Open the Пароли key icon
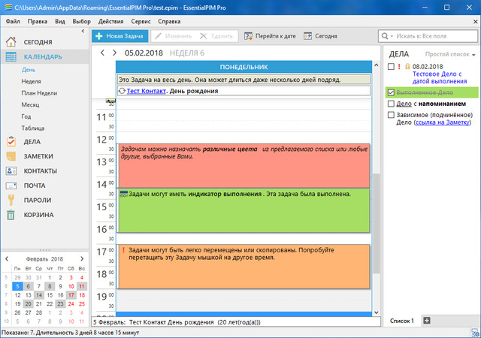Image resolution: width=481 pixels, height=338 pixels. pyautogui.click(x=11, y=200)
